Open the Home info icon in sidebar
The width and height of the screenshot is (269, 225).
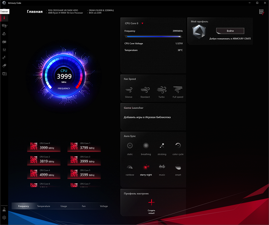[4, 18]
